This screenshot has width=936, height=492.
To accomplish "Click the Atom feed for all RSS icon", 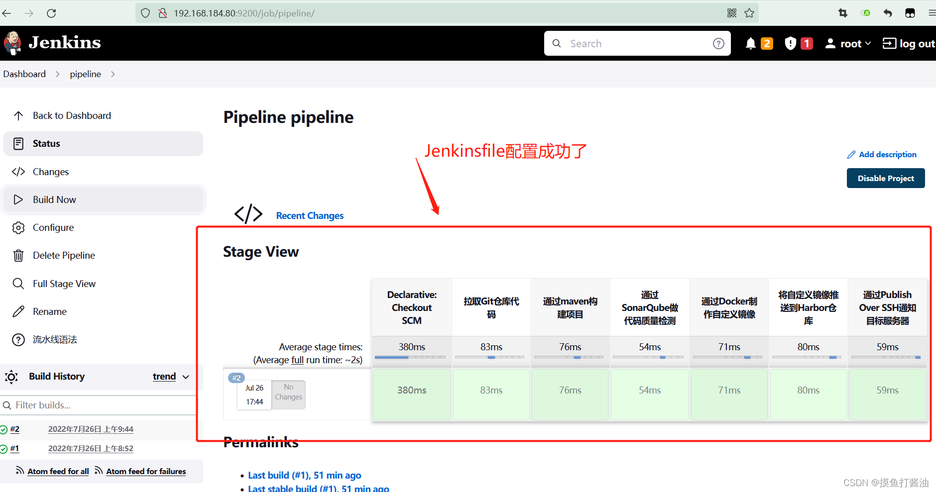I will (20, 471).
